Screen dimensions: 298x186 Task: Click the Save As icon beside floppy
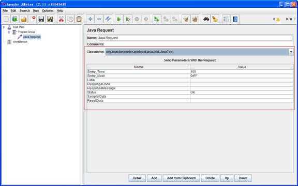50,19
